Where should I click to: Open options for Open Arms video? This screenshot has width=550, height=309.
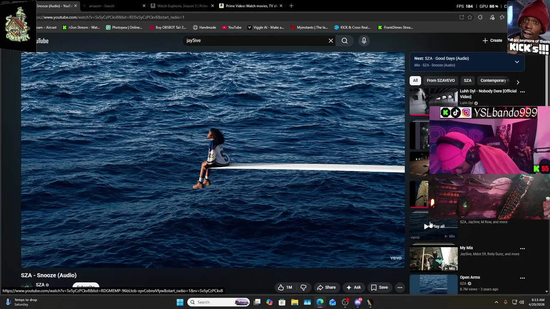[x=522, y=278]
